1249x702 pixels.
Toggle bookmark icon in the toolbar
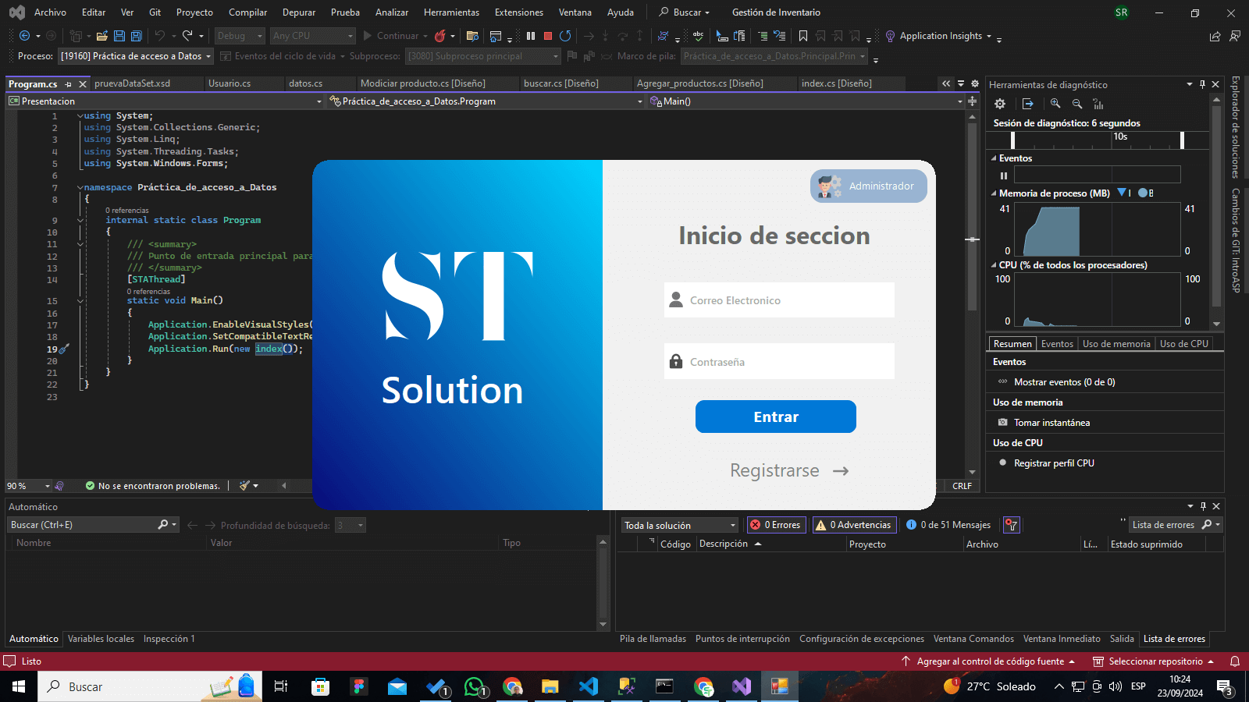pos(802,36)
